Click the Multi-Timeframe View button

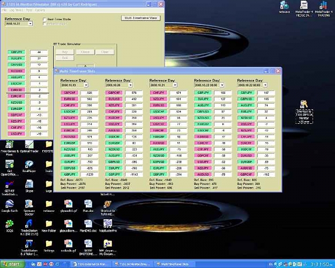pyautogui.click(x=140, y=18)
